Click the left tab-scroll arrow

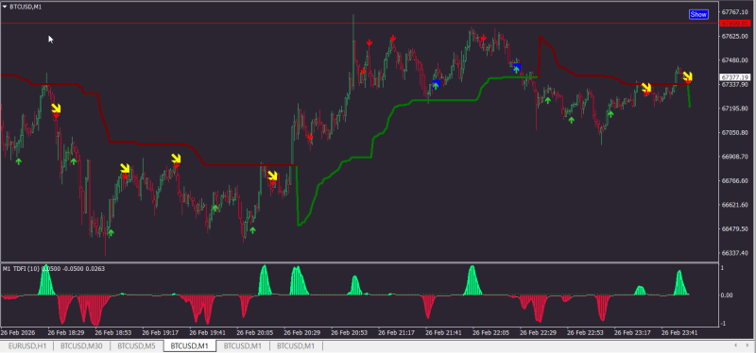pyautogui.click(x=735, y=345)
